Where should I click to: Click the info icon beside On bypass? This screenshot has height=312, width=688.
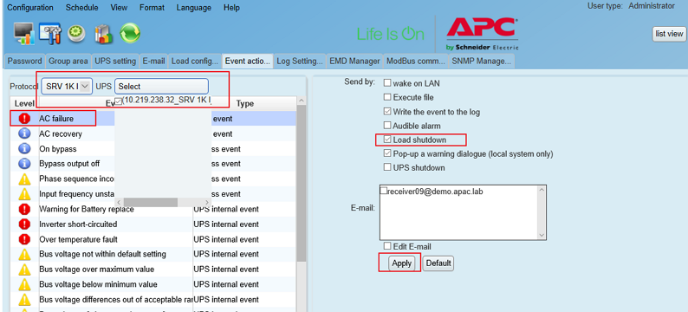point(25,149)
